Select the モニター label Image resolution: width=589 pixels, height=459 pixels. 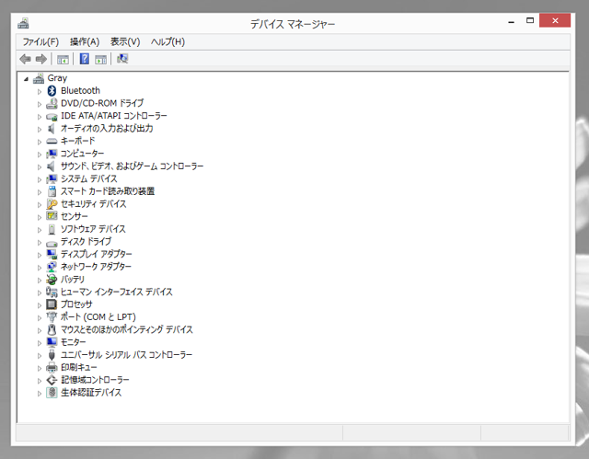coord(73,342)
